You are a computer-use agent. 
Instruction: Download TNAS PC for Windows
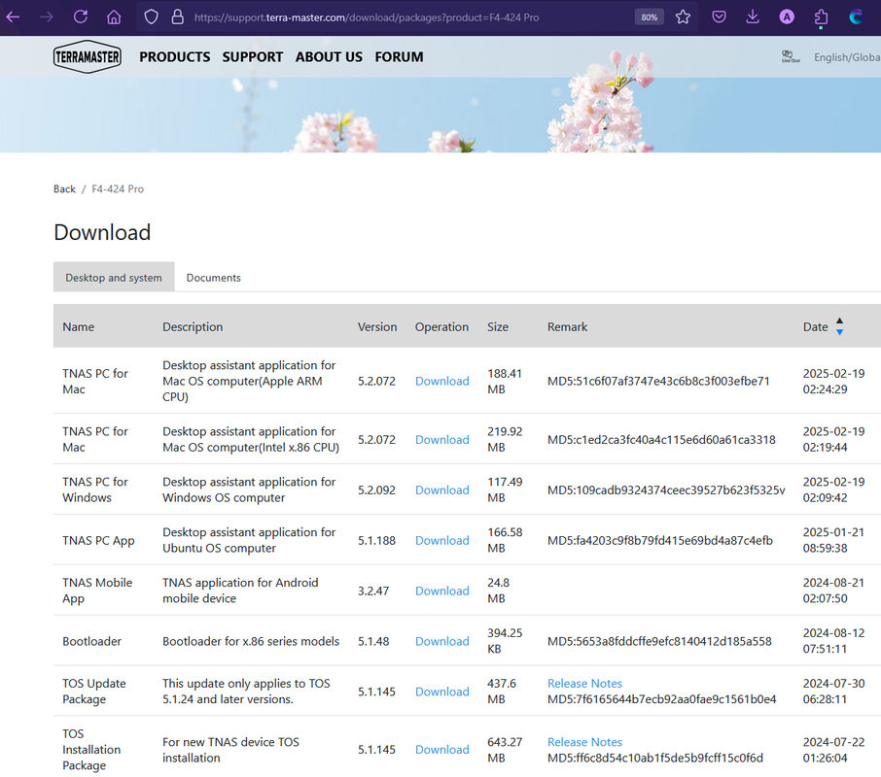[x=442, y=490]
